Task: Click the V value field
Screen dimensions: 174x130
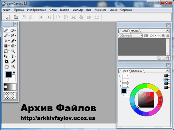Action: 125,86
